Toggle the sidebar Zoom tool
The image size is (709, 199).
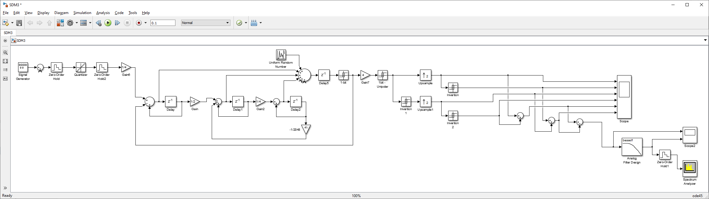5,52
